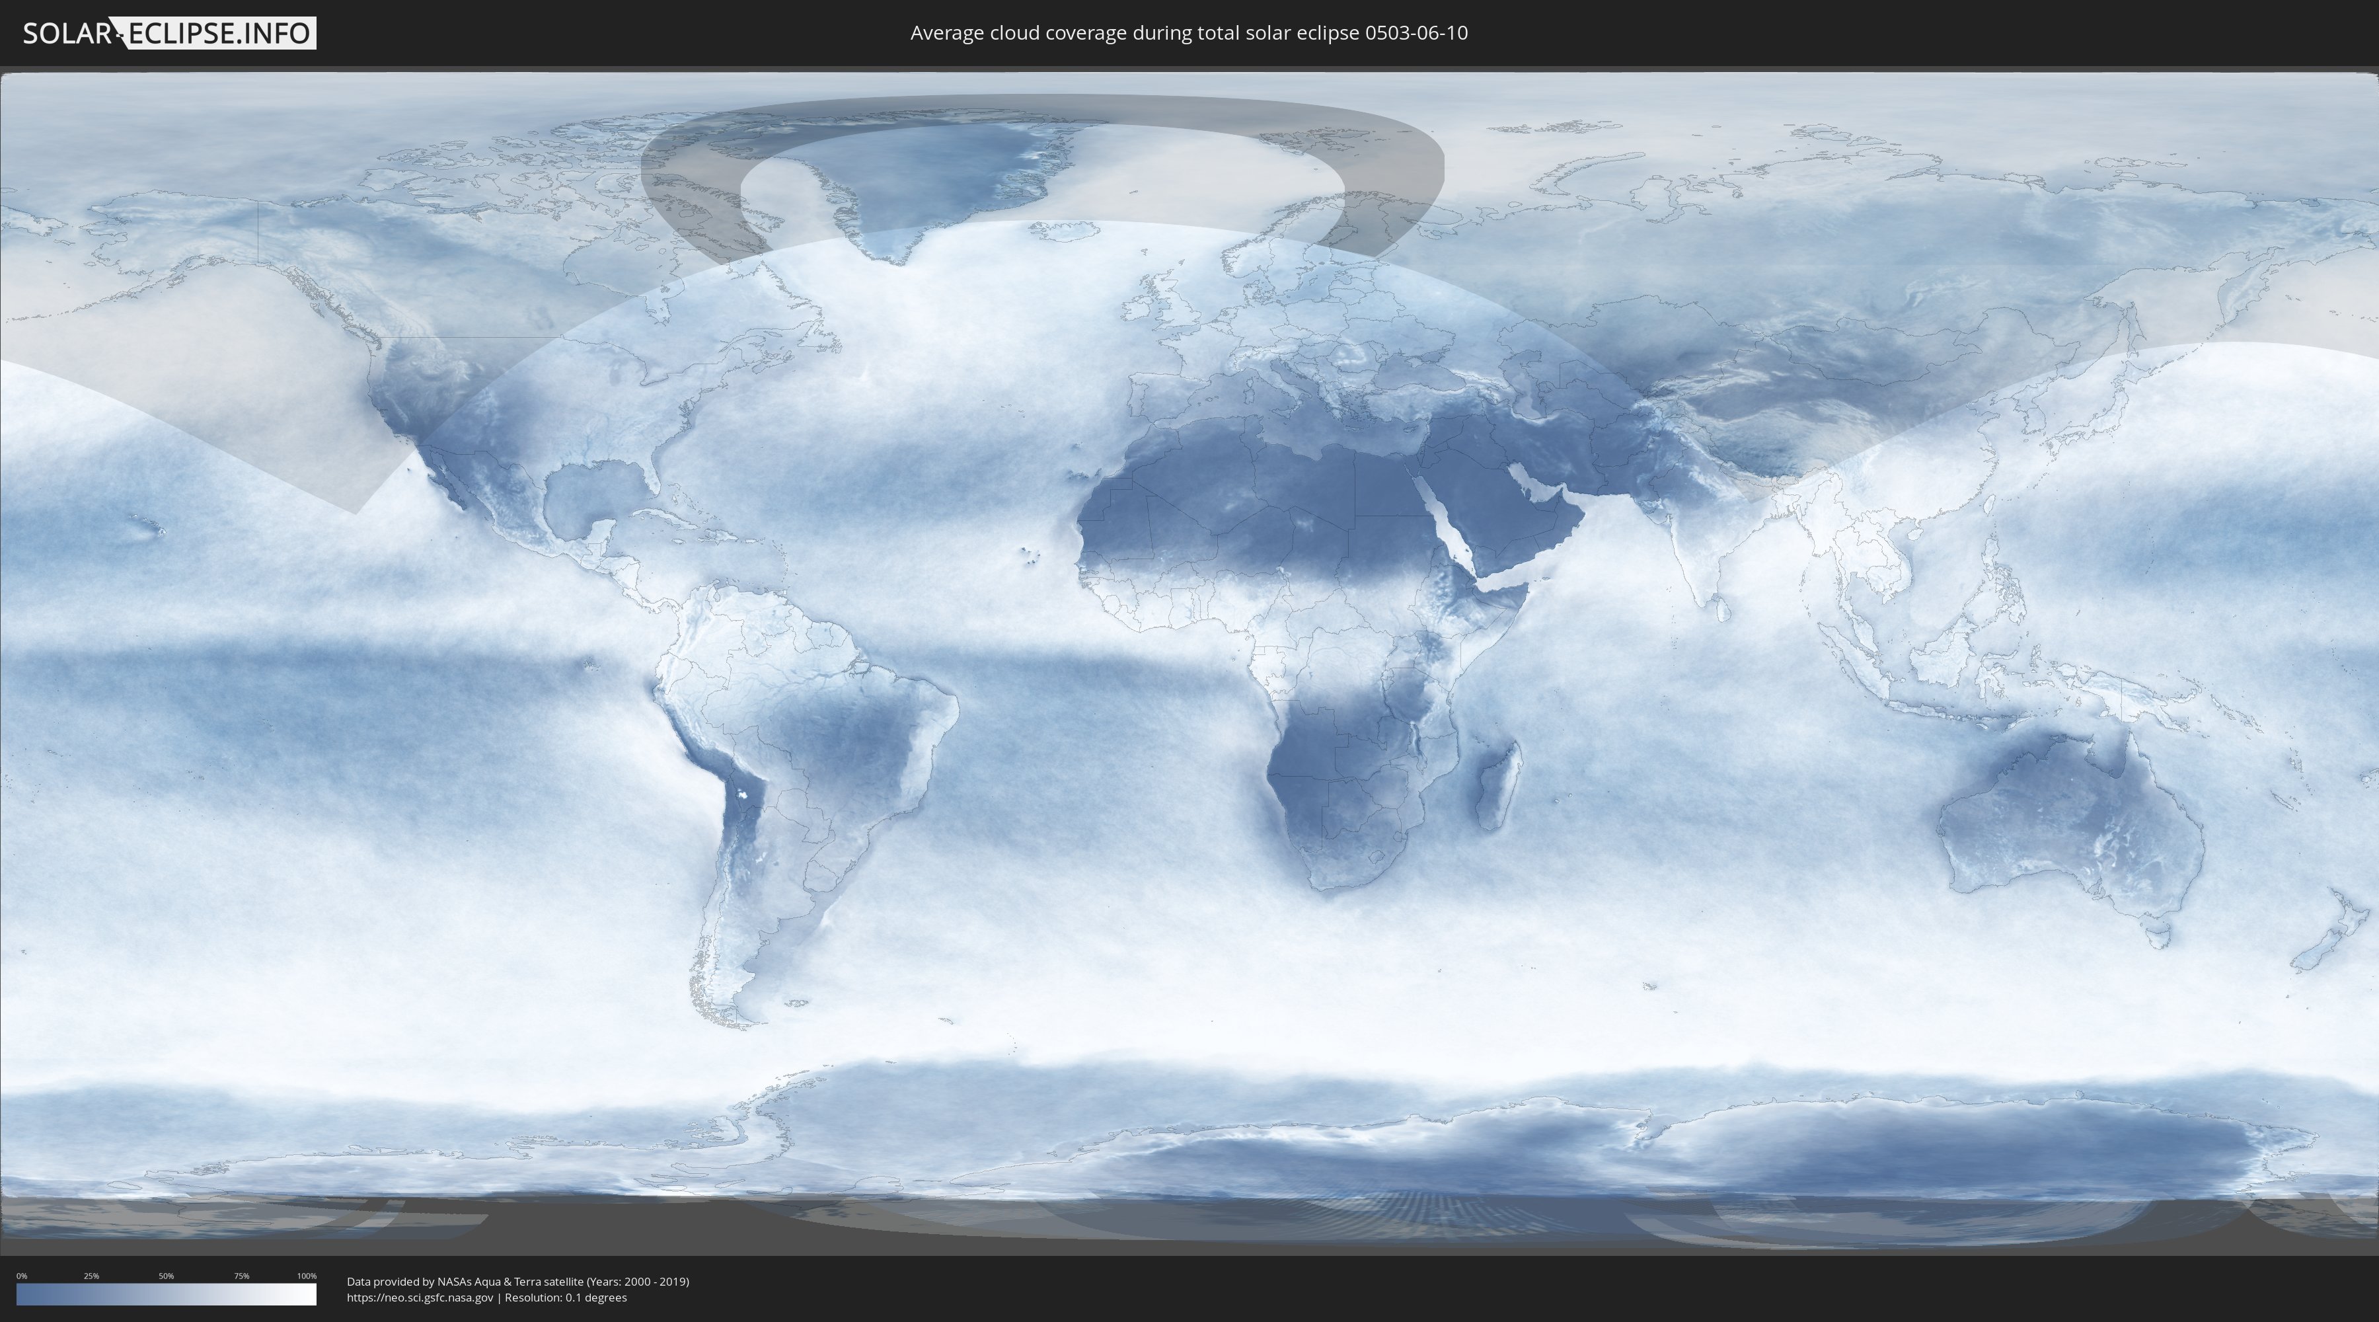Viewport: 2379px width, 1322px height.
Task: Click the SOLAR-ECLIPSE.INFO logo
Action: pos(169,33)
